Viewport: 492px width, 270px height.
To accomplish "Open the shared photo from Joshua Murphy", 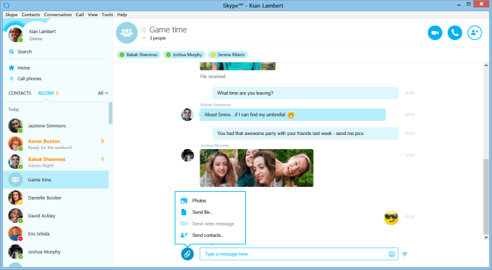I will tap(257, 168).
